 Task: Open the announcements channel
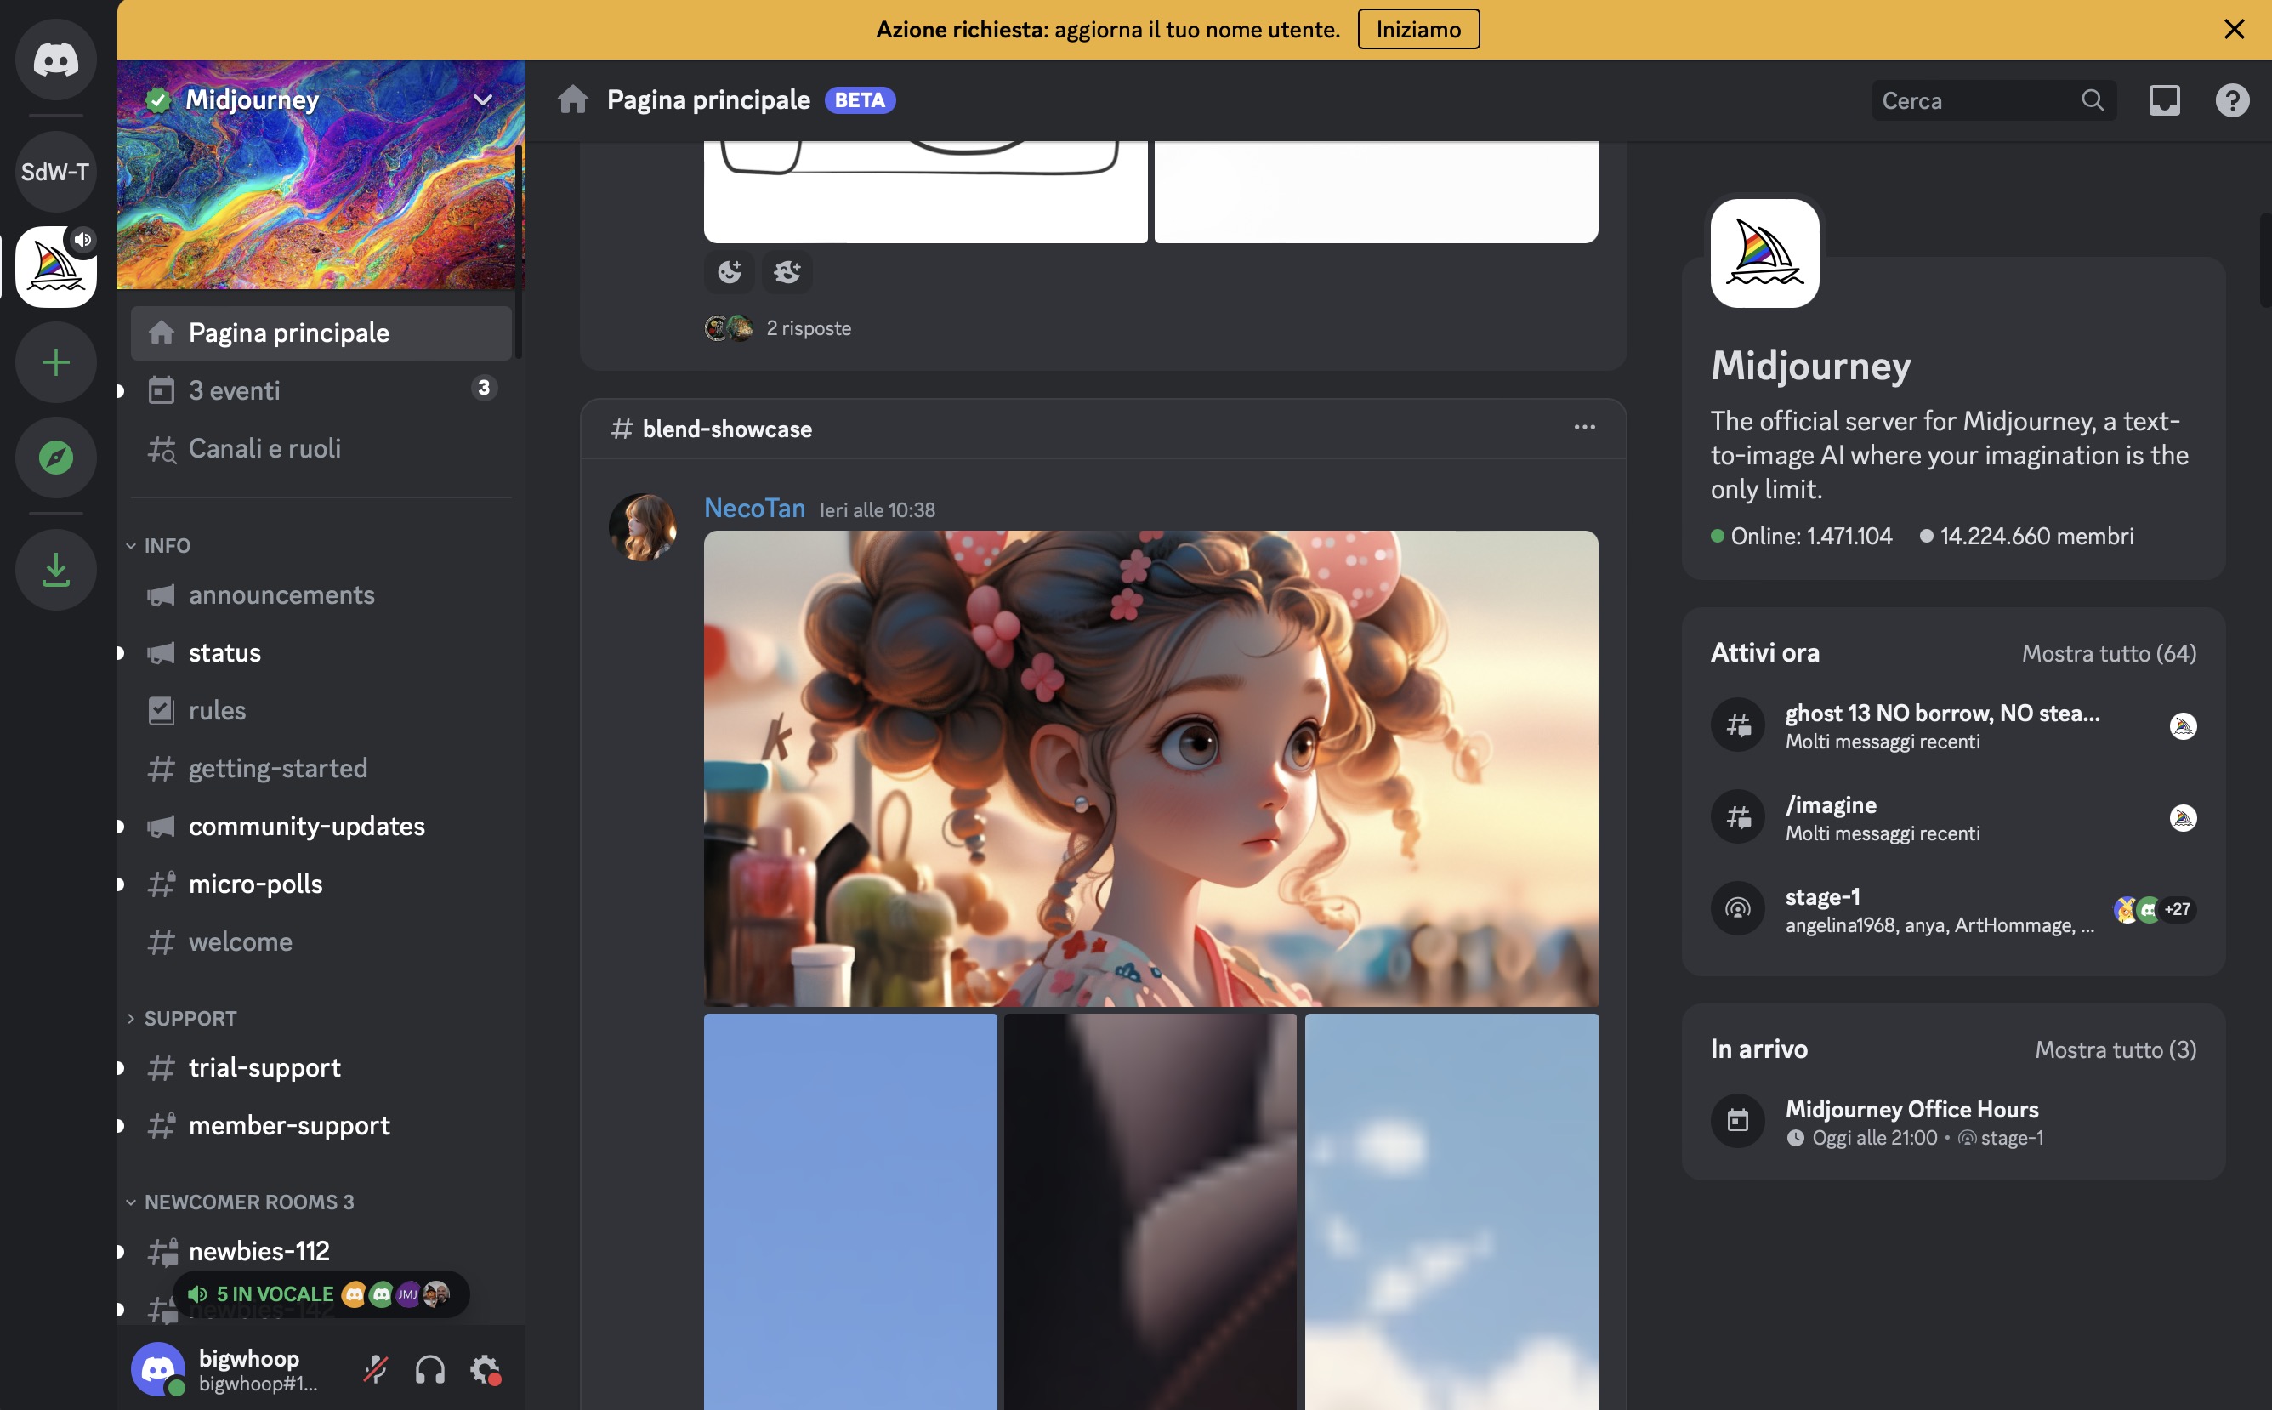(x=321, y=595)
